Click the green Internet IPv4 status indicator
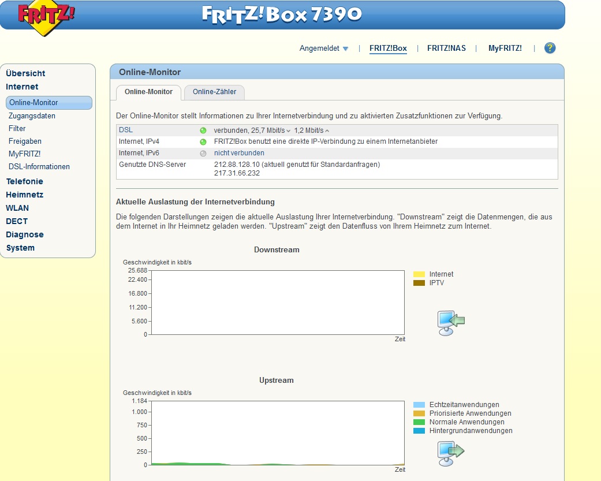 pos(203,142)
